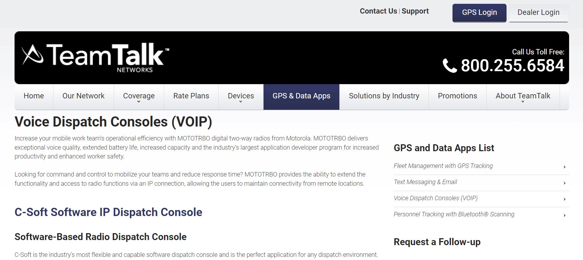The width and height of the screenshot is (583, 260).
Task: Expand the About TeamTalk dropdown menu
Action: (523, 96)
